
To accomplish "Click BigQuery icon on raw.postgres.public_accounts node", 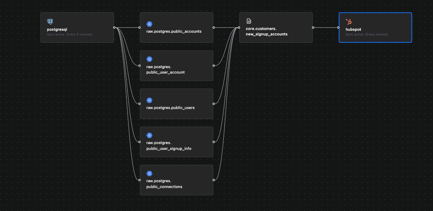I will [x=149, y=24].
